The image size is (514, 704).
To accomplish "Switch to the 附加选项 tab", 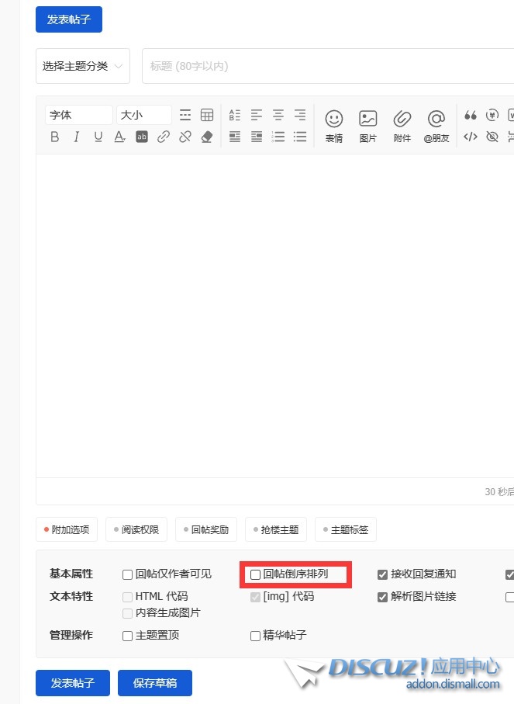I will (x=67, y=530).
